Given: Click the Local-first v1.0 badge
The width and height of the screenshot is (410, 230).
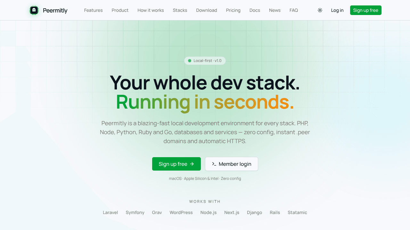Looking at the screenshot, I should click(205, 61).
